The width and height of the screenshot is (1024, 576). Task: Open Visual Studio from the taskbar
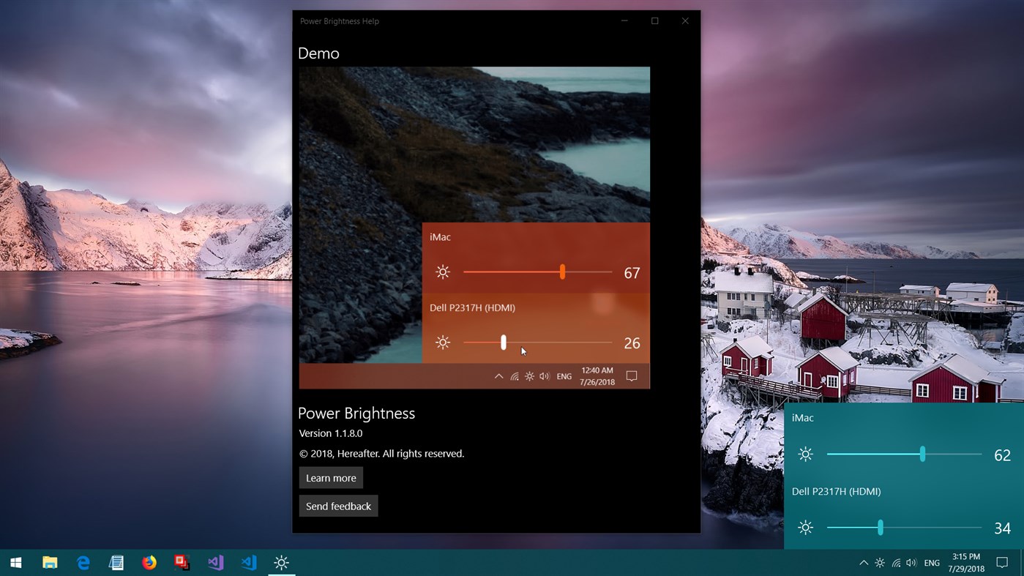(214, 563)
